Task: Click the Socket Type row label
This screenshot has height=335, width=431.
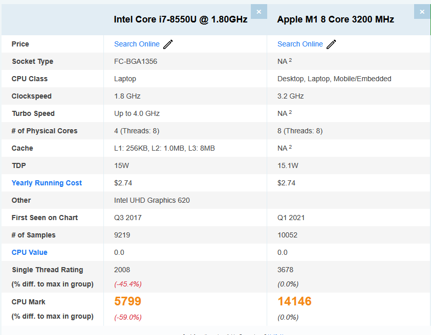Action: point(32,61)
